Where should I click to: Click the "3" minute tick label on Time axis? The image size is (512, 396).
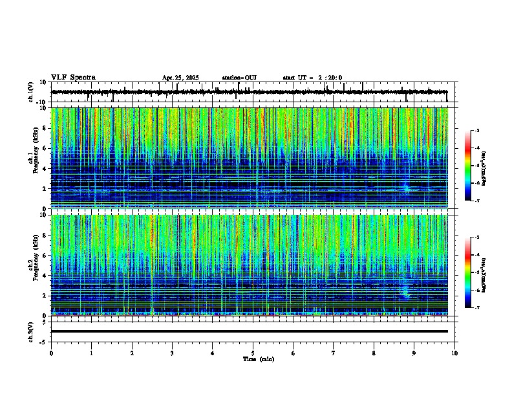click(172, 353)
